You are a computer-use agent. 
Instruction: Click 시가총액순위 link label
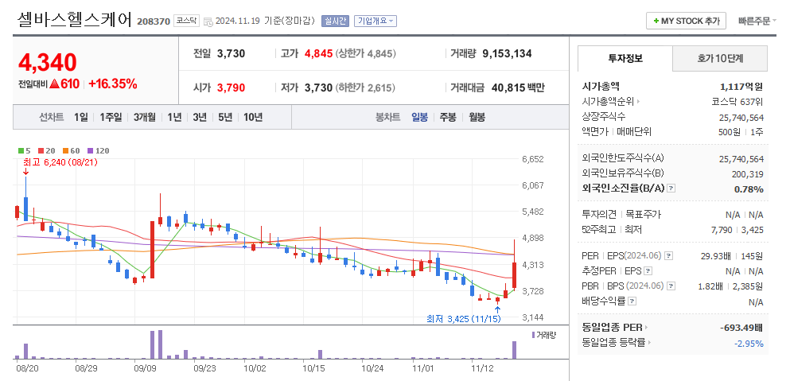point(608,102)
